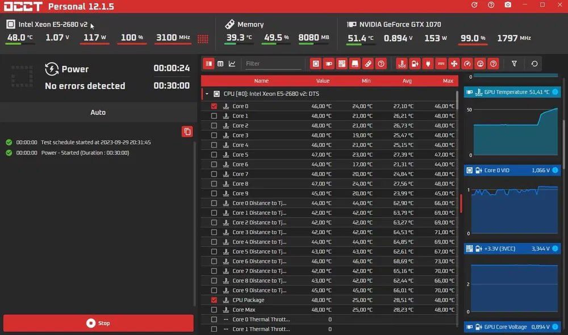This screenshot has width=568, height=335.
Task: Sort by the Min column header
Action: (x=366, y=81)
